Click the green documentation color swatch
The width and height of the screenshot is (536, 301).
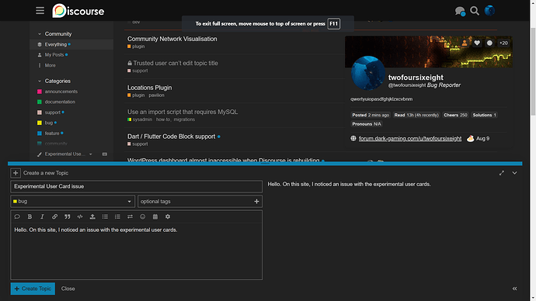tap(40, 102)
